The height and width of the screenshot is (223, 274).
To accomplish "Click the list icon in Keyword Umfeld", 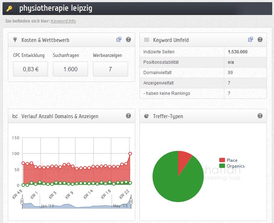I will pyautogui.click(x=147, y=40).
